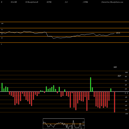Click the MR axis label -60
The width and height of the screenshot is (129, 129).
pos(126,106)
